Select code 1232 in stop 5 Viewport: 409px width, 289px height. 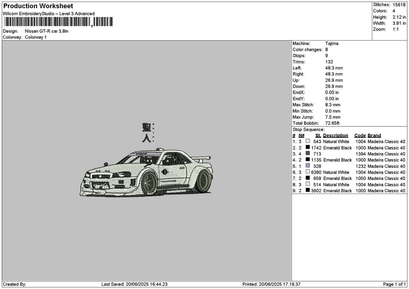coord(361,166)
